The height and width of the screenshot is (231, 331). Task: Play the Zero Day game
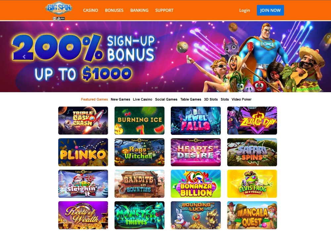(252, 121)
